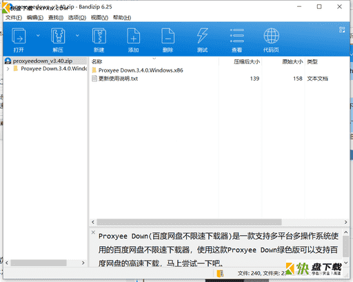The width and height of the screenshot is (353, 282).
Task: Click the toolbar layout icon at right of toolbar
Action: [x=342, y=30]
